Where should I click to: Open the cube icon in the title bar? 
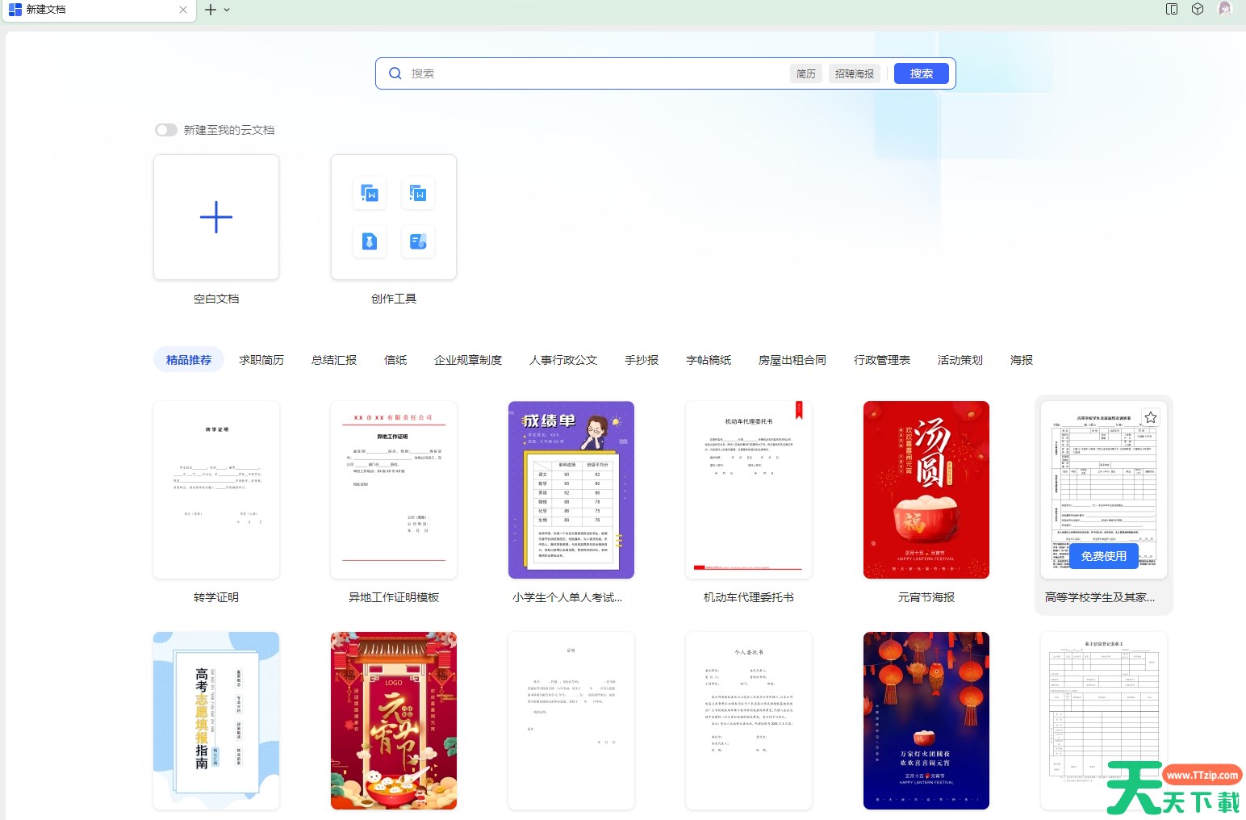coord(1198,9)
